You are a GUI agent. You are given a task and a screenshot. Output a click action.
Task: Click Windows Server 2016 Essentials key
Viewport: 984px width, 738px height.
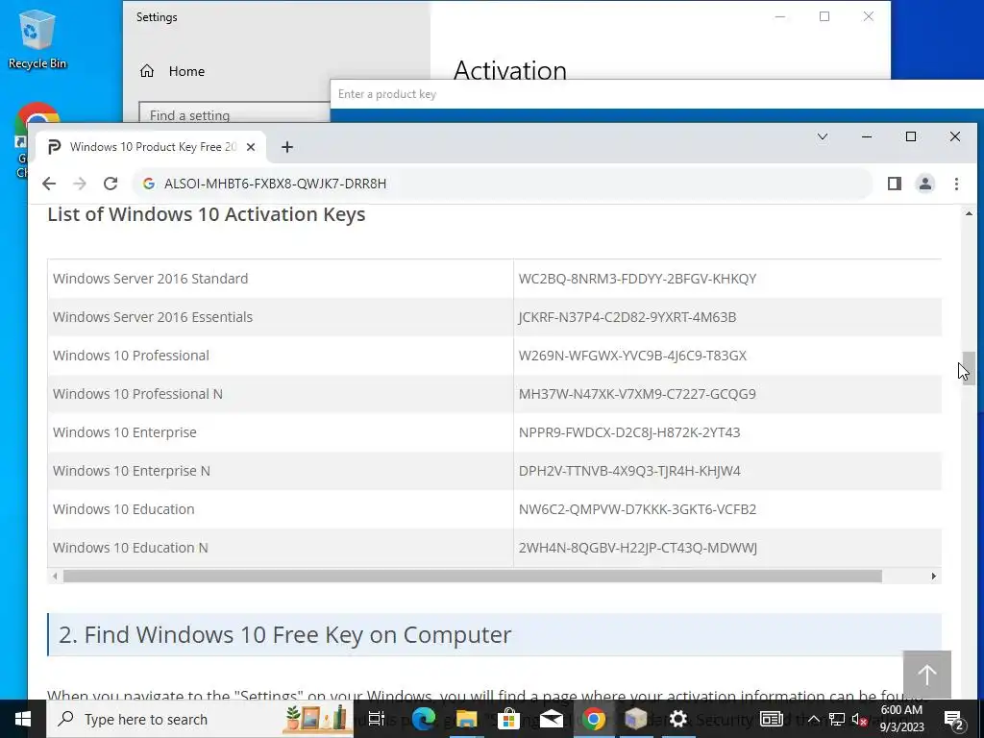[x=627, y=317]
